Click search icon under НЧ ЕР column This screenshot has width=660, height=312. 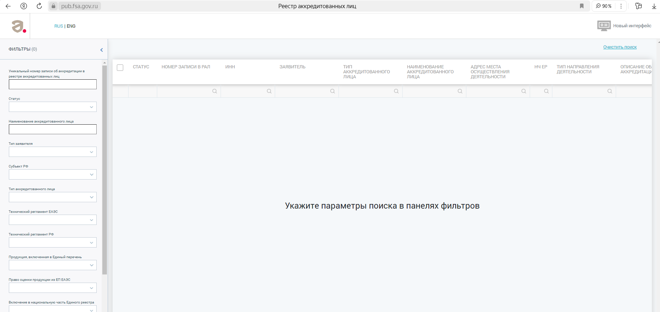click(x=546, y=91)
